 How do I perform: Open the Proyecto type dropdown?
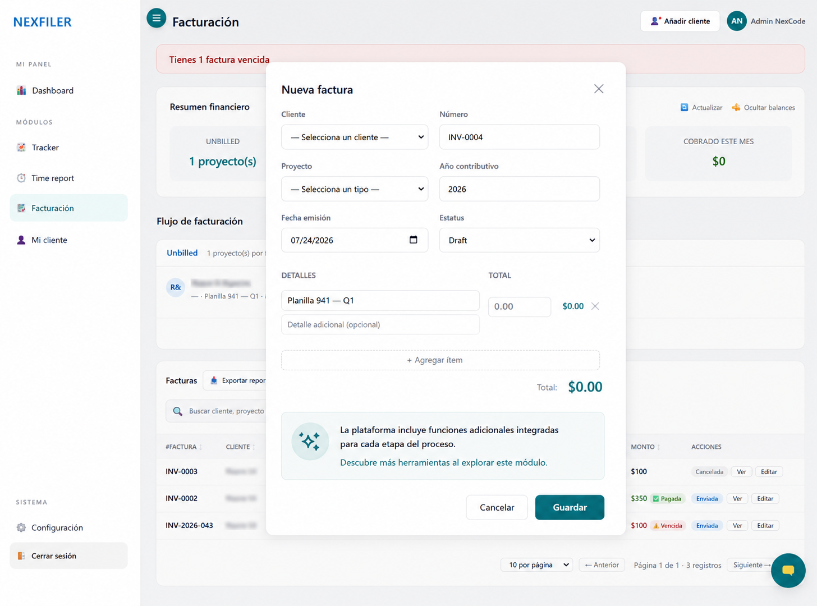click(x=355, y=189)
